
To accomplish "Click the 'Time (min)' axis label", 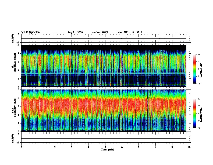I will point(108,150).
